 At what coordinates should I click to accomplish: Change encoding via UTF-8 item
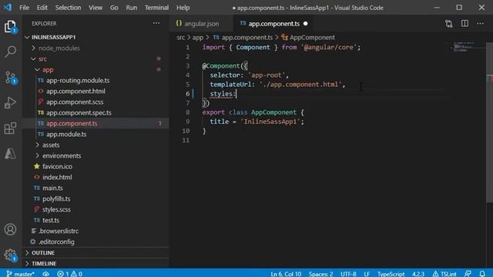[x=348, y=274]
